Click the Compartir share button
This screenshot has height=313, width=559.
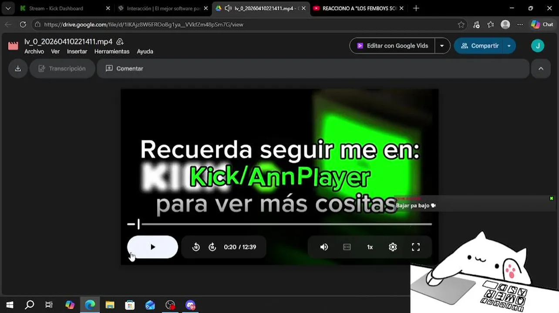tap(479, 46)
